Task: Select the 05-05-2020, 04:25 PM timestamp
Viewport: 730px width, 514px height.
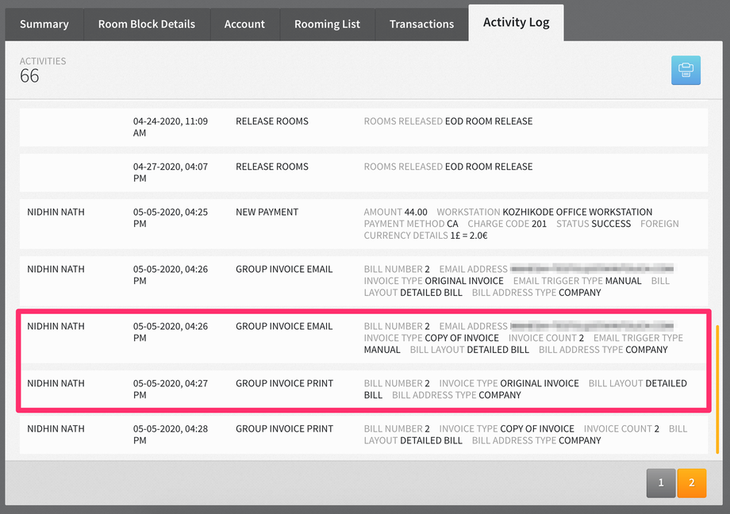Action: [171, 218]
